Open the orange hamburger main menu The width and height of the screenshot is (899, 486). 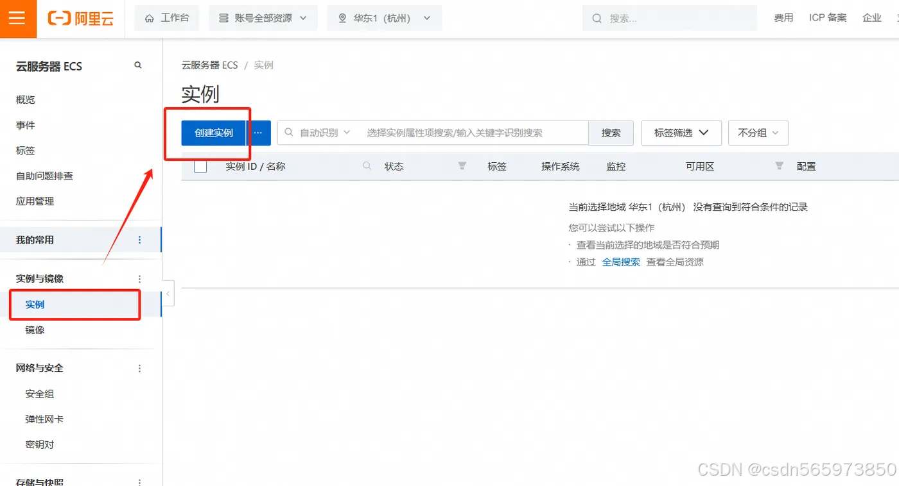[x=18, y=18]
